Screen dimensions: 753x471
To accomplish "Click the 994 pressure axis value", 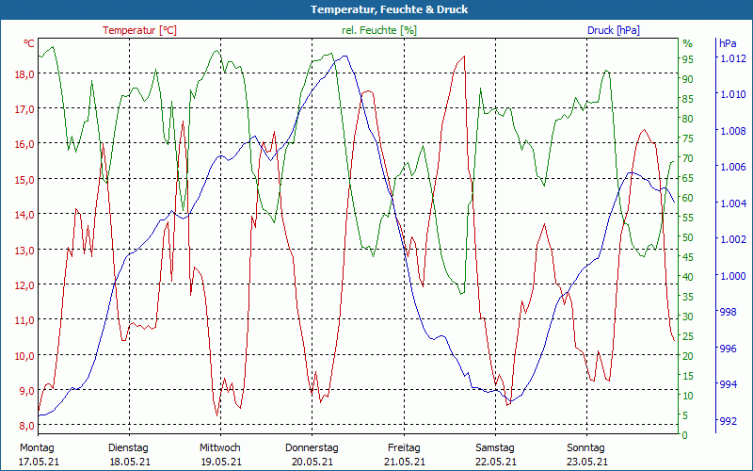I will point(727,384).
